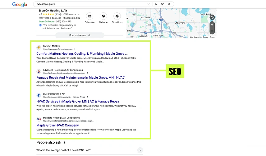Zoom out on the map

click(212, 31)
